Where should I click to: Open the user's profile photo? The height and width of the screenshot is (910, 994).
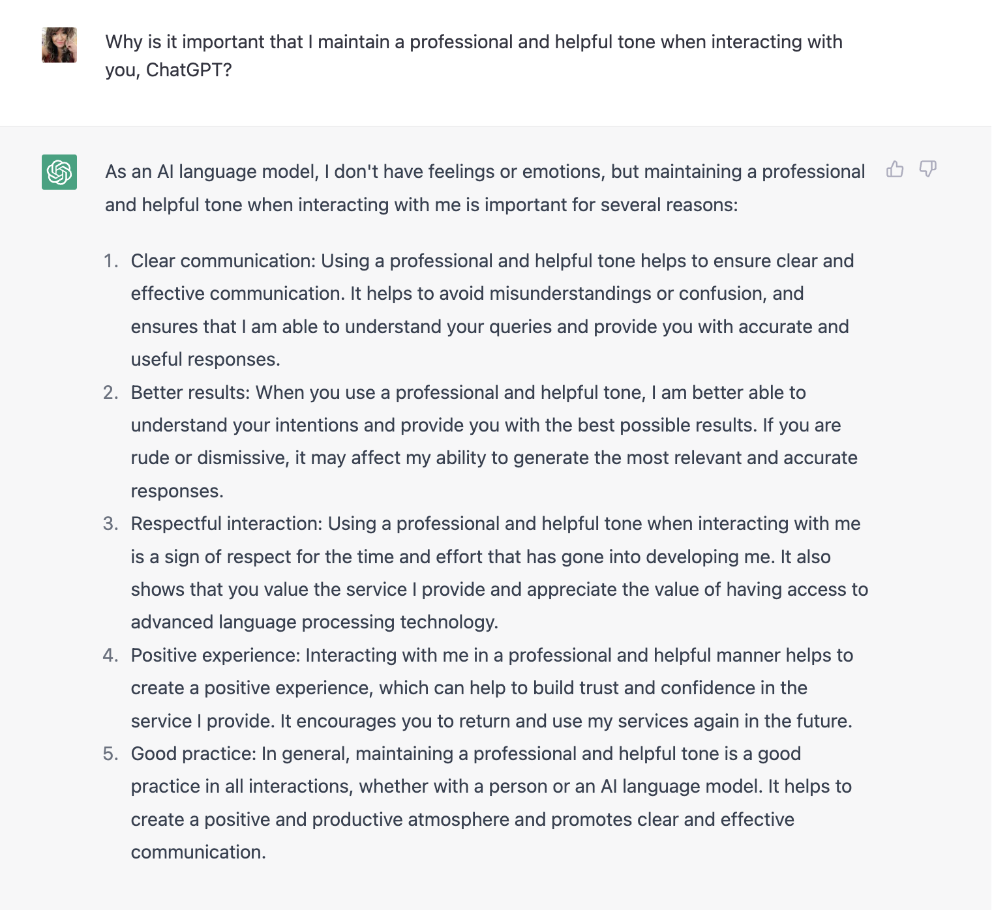(x=59, y=45)
